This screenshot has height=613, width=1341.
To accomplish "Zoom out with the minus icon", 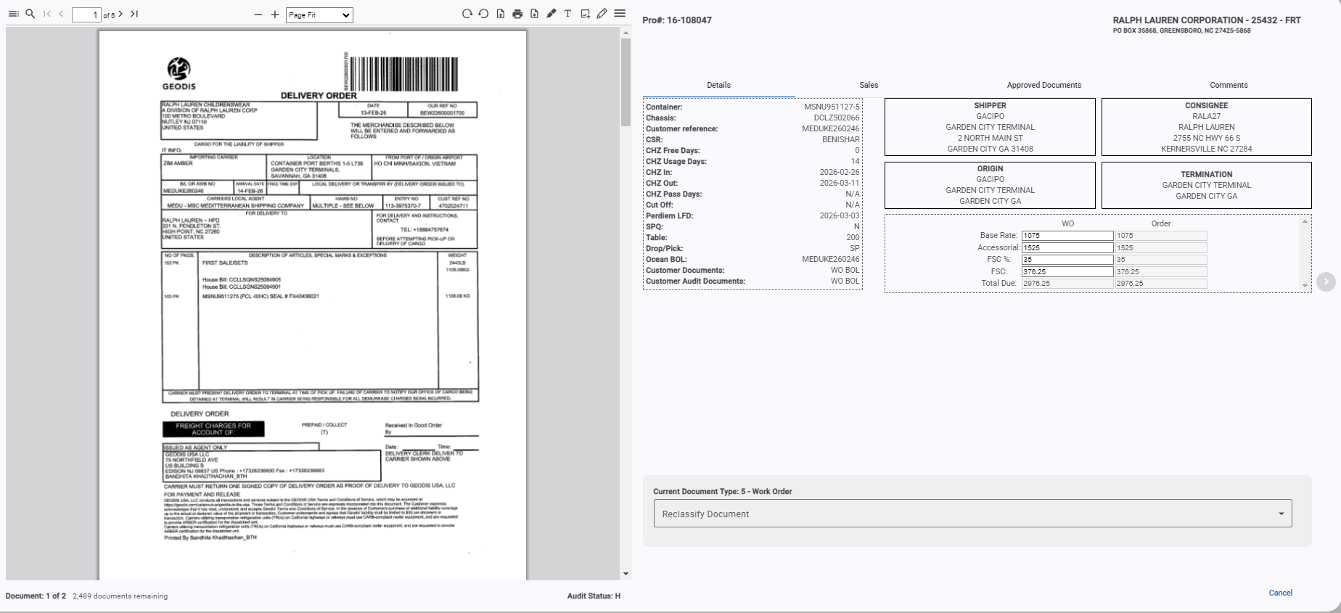I will point(258,15).
